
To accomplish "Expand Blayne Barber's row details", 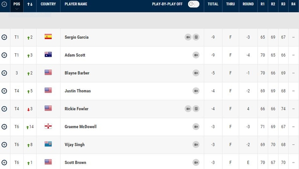I will [4, 73].
